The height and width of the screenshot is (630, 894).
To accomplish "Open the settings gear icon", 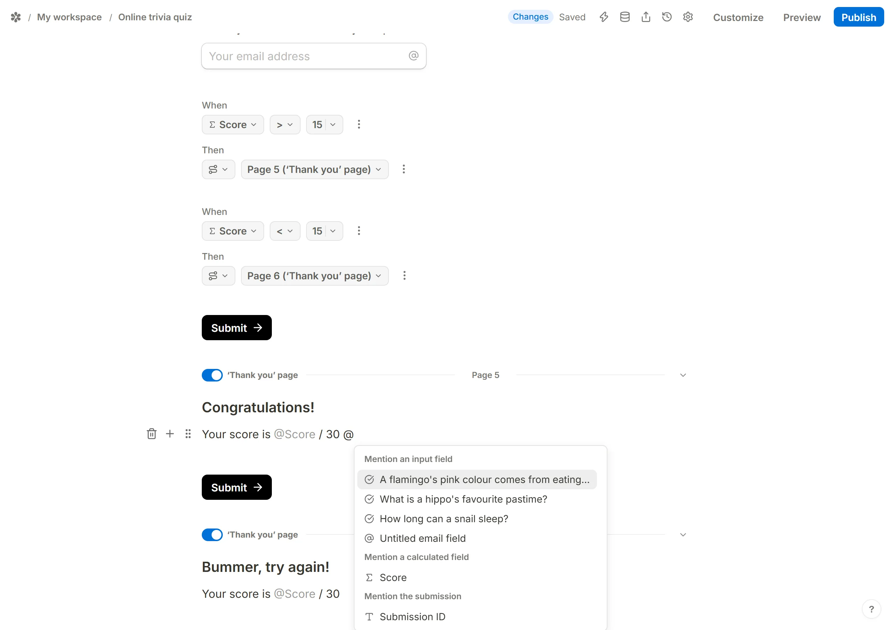I will (688, 17).
